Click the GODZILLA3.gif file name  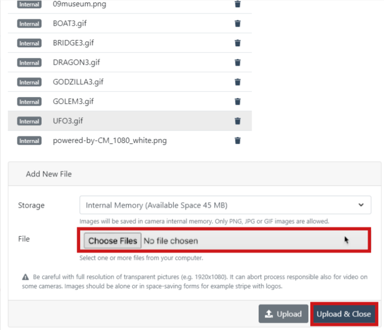click(78, 82)
